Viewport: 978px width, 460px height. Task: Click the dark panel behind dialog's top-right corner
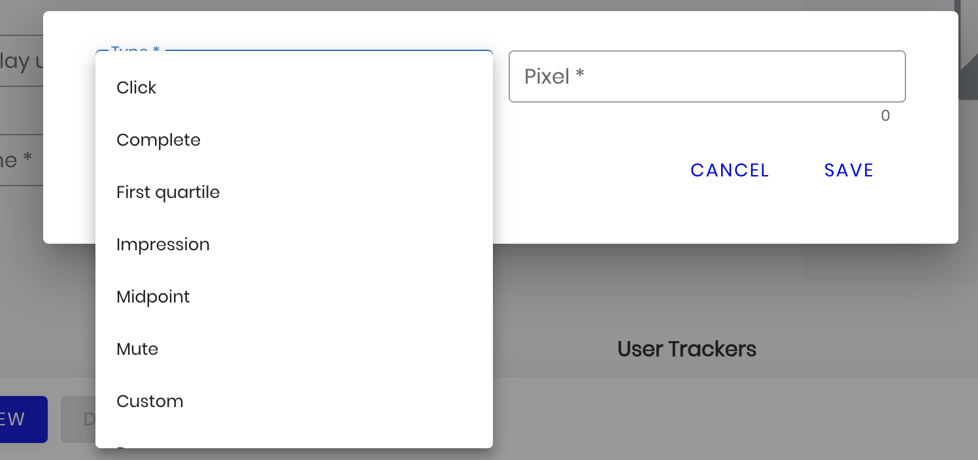click(968, 52)
